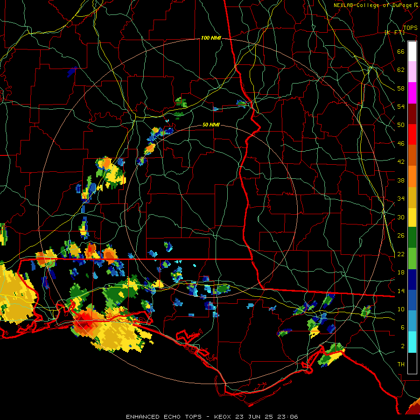The width and height of the screenshot is (420, 420).
Task: Click the 66 value on the scale
Action: 401,51
